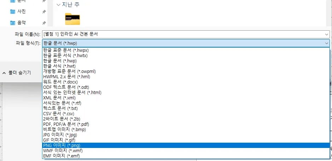Pick ODF 텍스트 문서 (*.odt)

pyautogui.click(x=186, y=87)
